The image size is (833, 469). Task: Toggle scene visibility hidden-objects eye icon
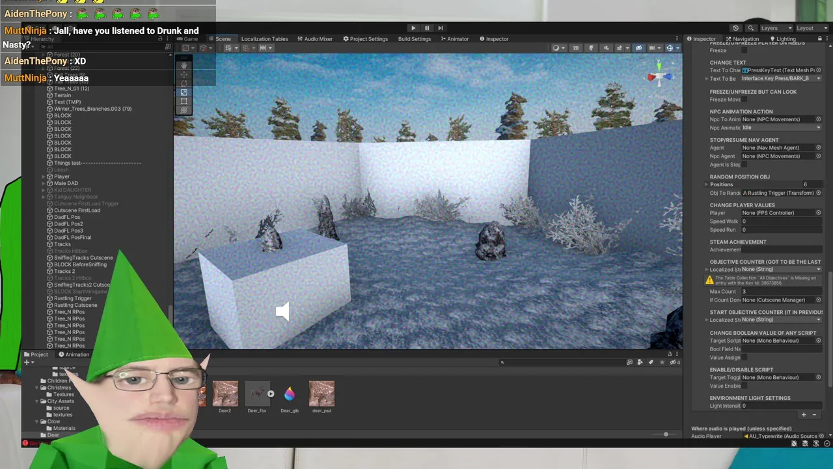[x=638, y=48]
